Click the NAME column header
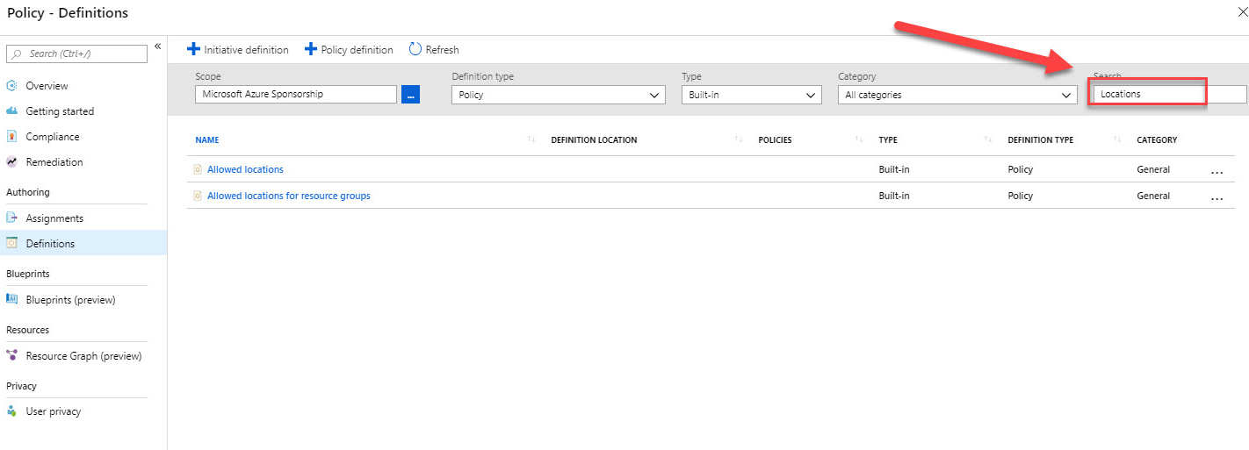This screenshot has width=1249, height=450. point(207,140)
